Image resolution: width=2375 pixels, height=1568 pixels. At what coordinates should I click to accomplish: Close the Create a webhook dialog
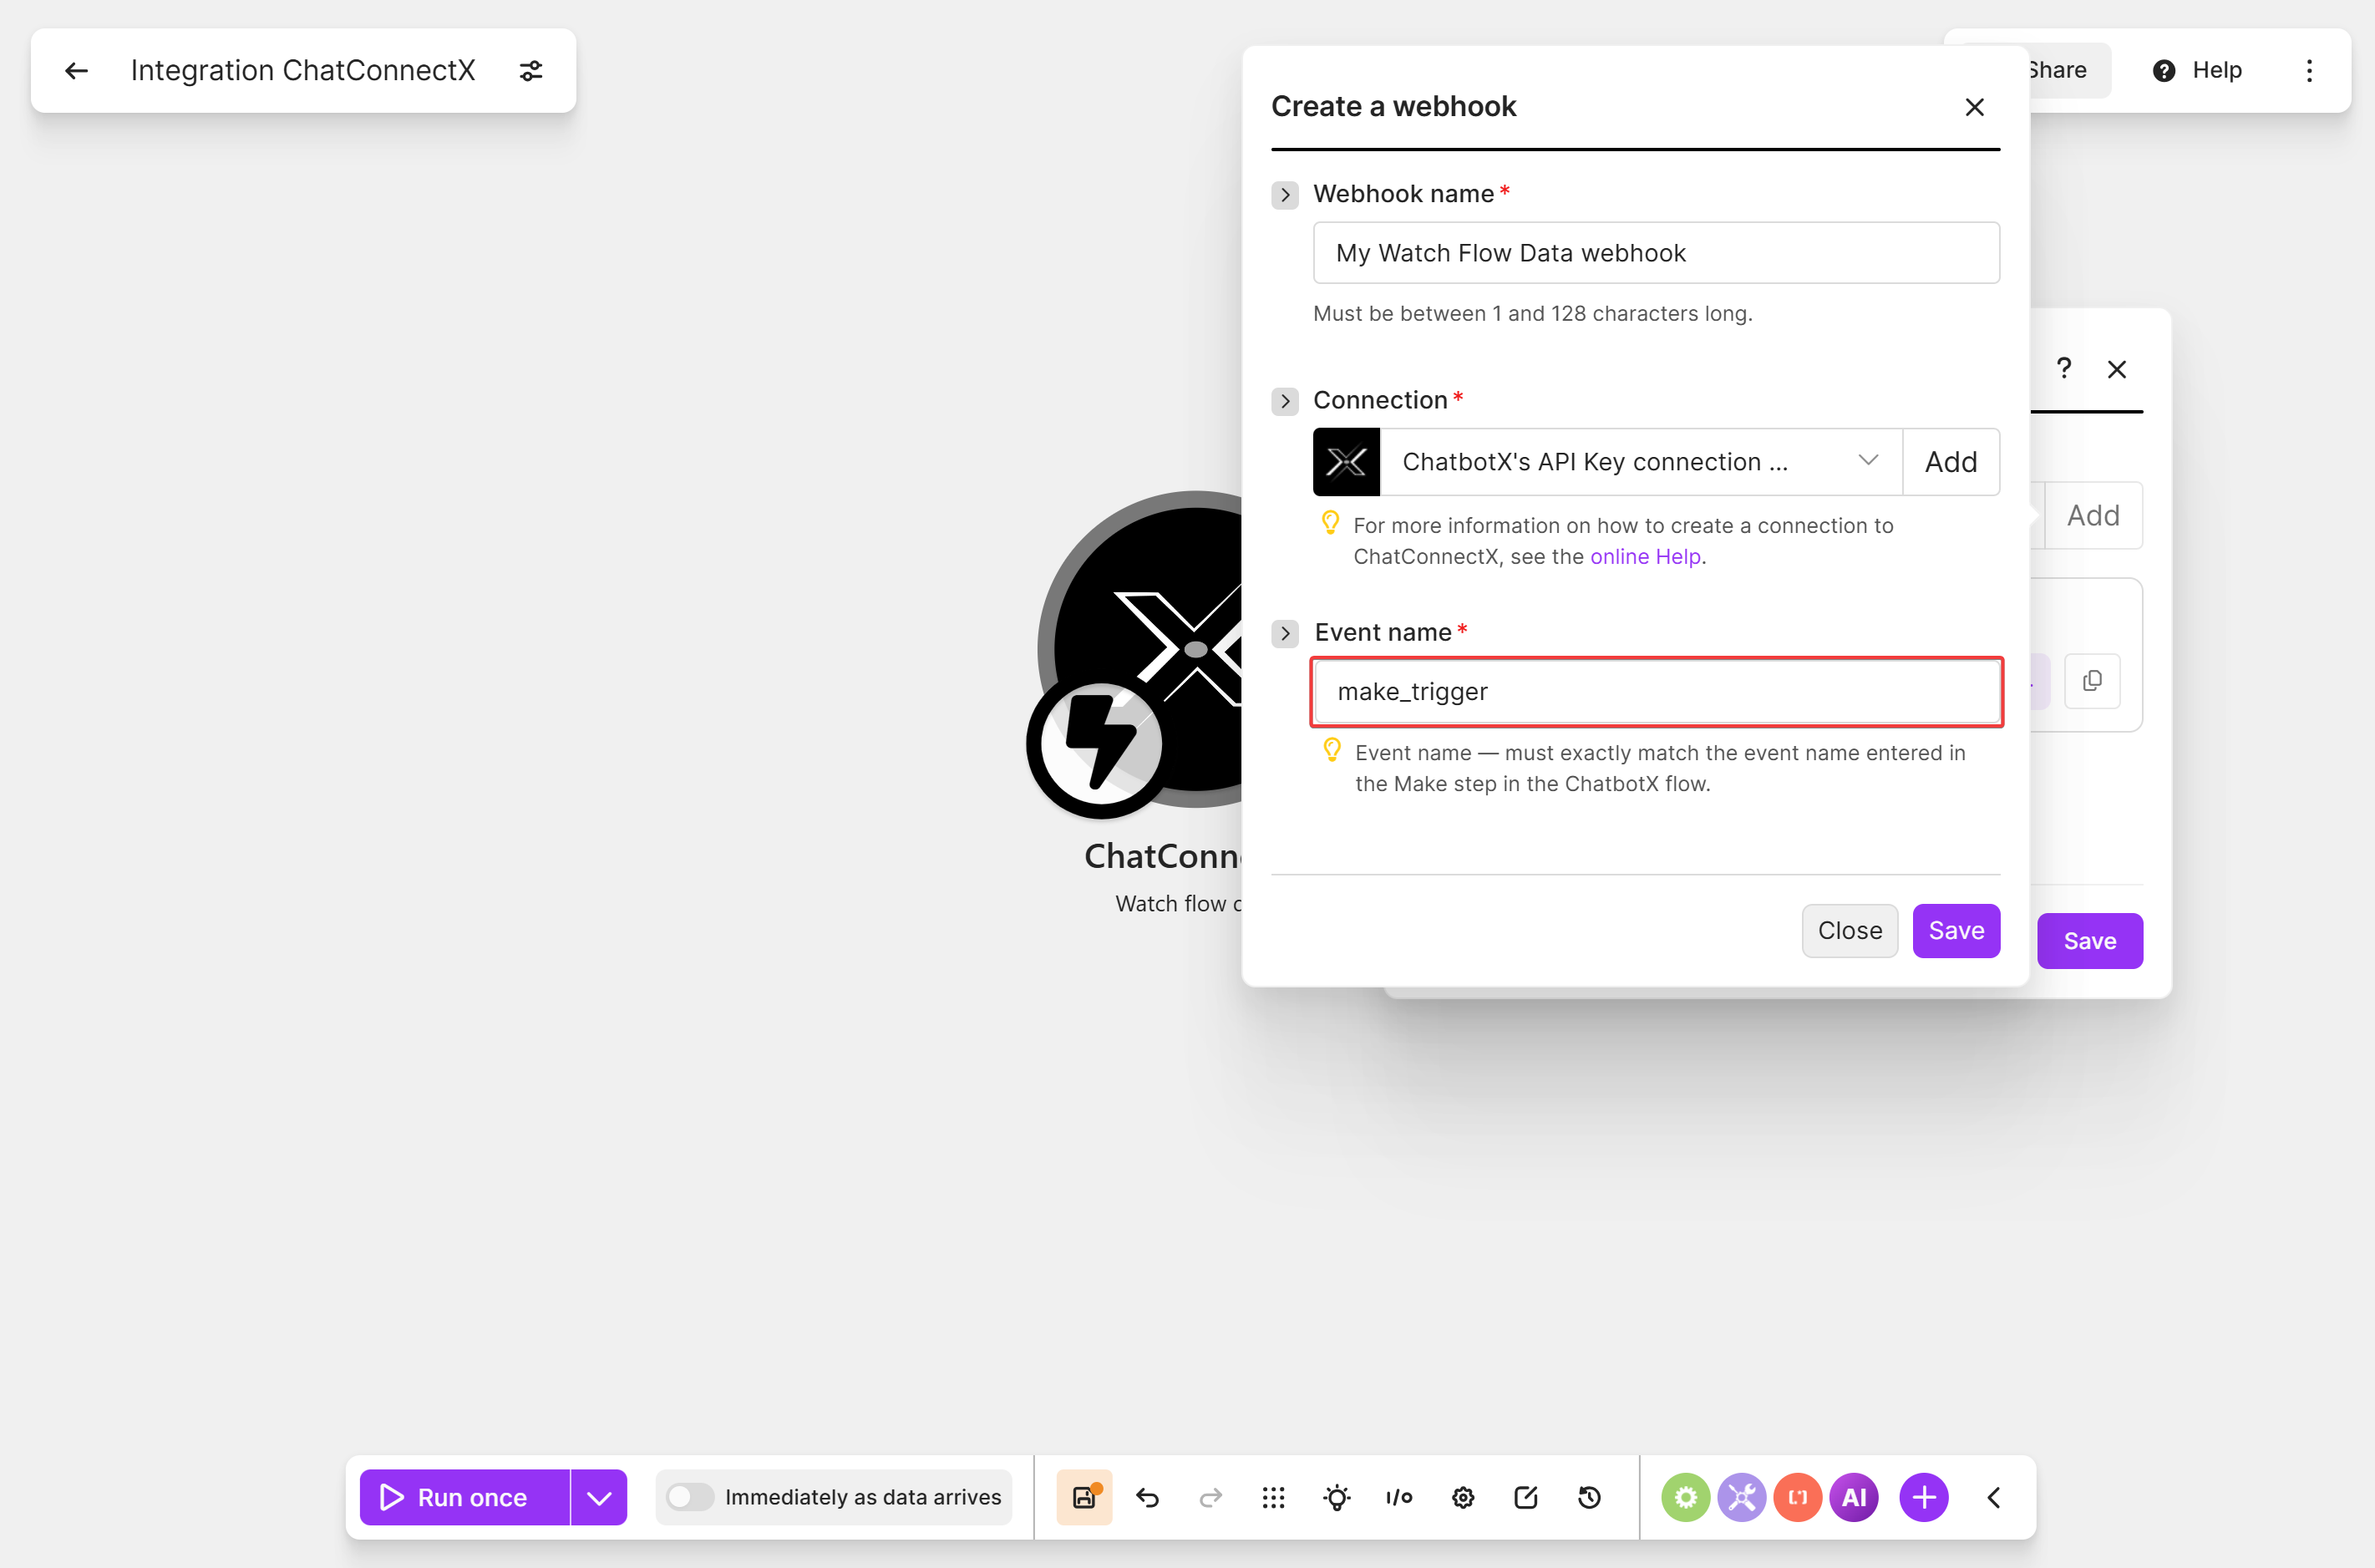pos(1974,107)
